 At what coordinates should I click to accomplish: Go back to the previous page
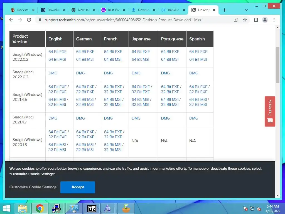(x=11, y=20)
